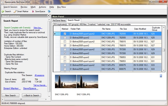Click the SaveSpace red X toolbar icon

(33, 11)
